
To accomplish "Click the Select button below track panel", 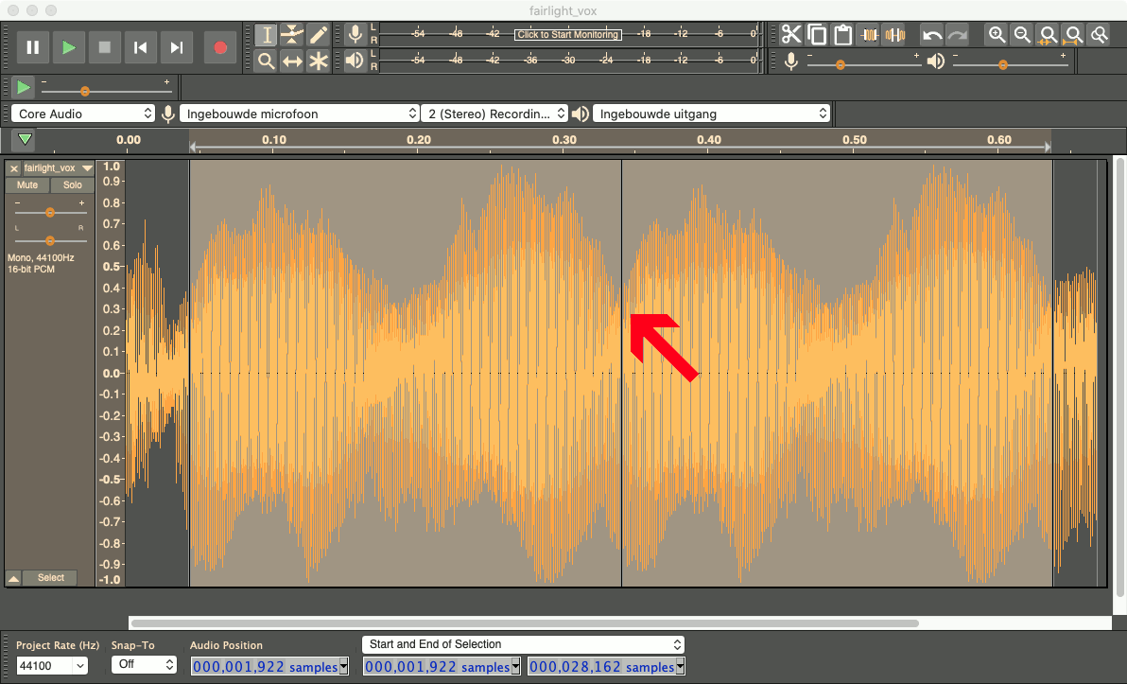I will click(x=51, y=577).
